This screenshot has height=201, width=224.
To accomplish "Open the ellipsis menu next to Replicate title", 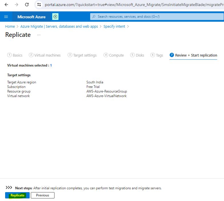I will [39, 35].
